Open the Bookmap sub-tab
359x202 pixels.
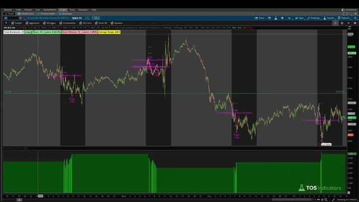click(x=65, y=13)
